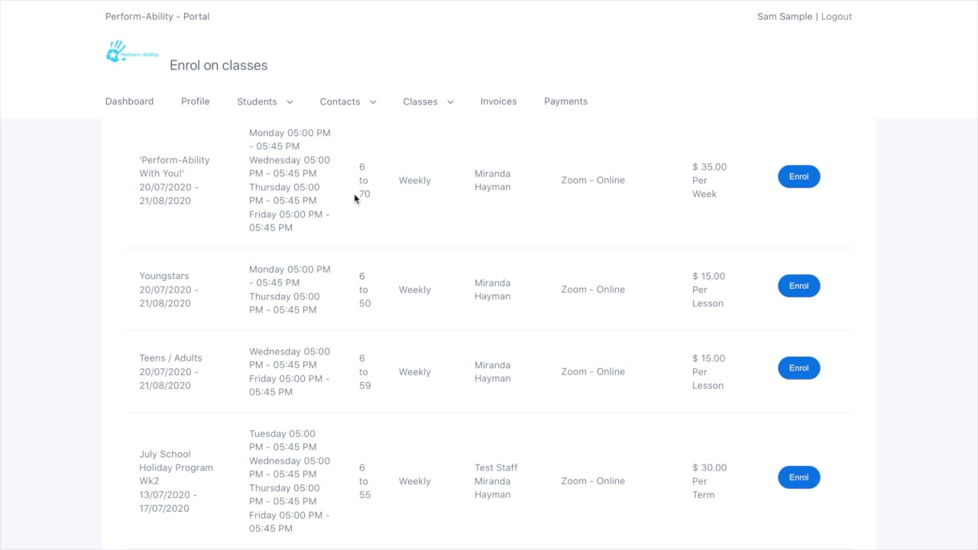Screen dimensions: 978x550
Task: Select the Youngstars class name cell
Action: 164,276
